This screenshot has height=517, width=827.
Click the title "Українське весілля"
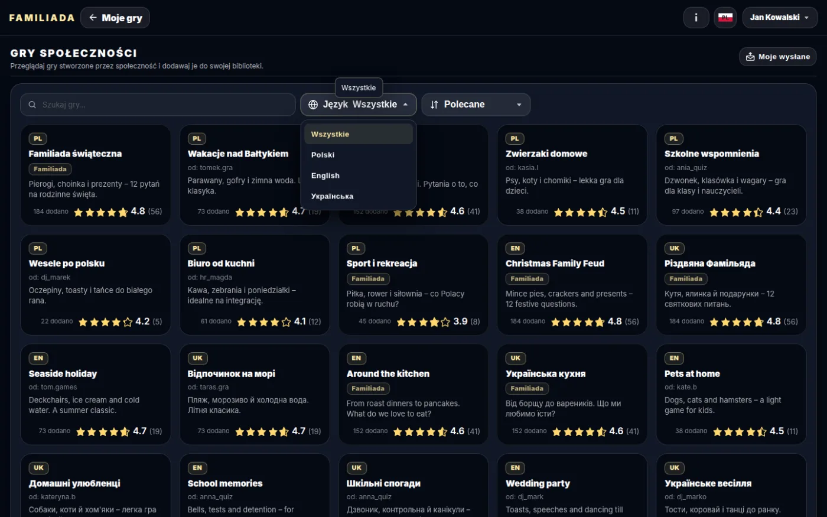[708, 483]
